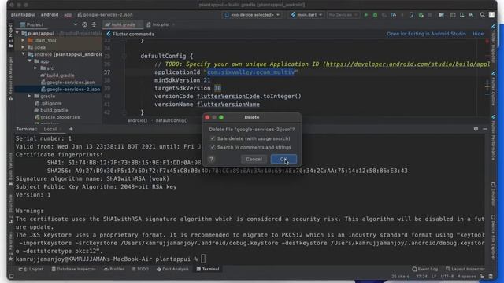
Task: Open the TODO tool window
Action: [x=140, y=269]
